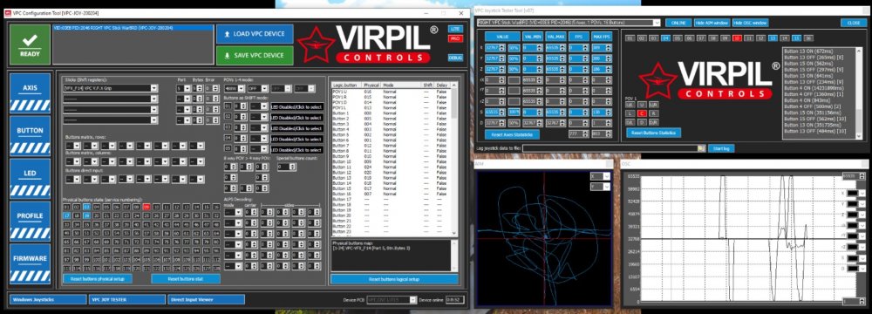Image resolution: width=872 pixels, height=314 pixels.
Task: Click Reset Axes Statistics in Tester
Action: coord(512,134)
